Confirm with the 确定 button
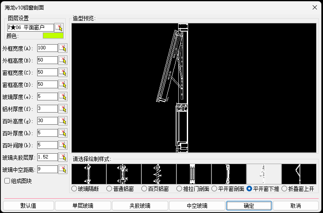This screenshot has height=213, width=323. click(249, 206)
